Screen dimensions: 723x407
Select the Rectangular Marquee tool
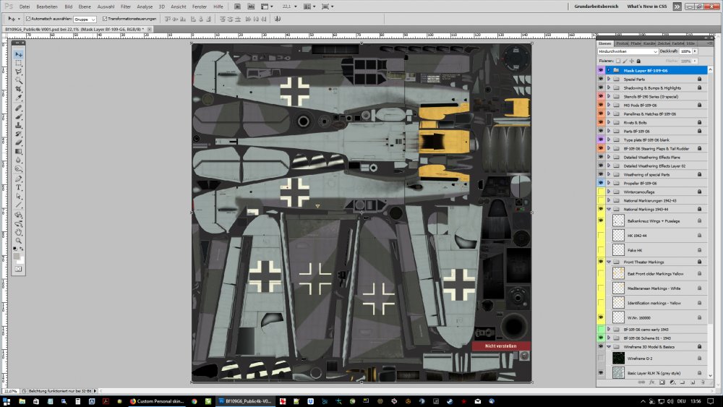coord(19,64)
